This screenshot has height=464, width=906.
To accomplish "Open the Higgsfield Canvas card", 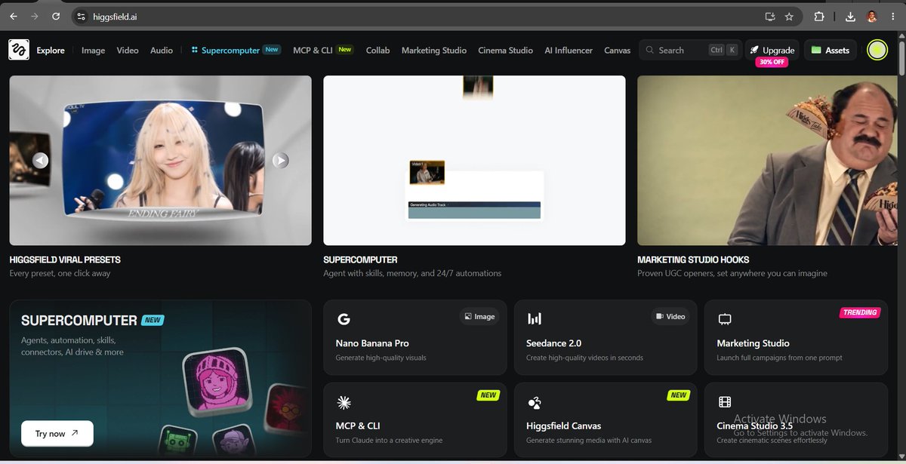I will coord(606,419).
